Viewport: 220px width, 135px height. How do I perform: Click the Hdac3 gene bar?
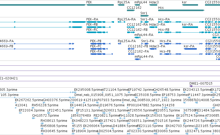coord(153,5)
